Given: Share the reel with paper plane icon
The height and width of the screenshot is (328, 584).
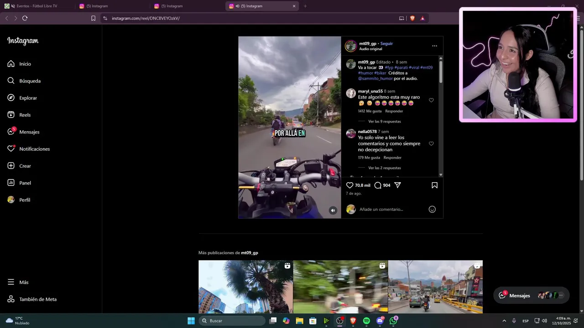Looking at the screenshot, I should [x=397, y=185].
